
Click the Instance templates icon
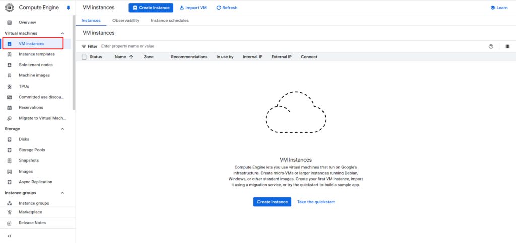click(9, 54)
